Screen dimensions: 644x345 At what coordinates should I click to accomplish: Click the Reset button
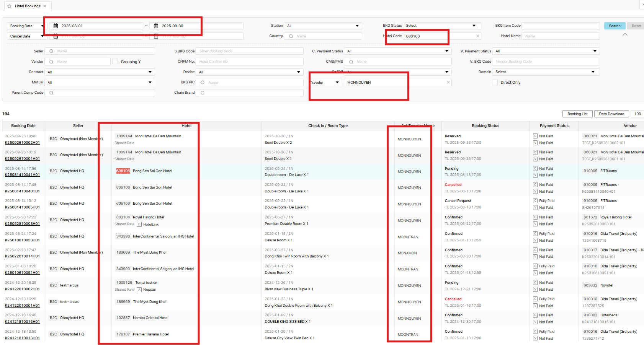point(636,26)
